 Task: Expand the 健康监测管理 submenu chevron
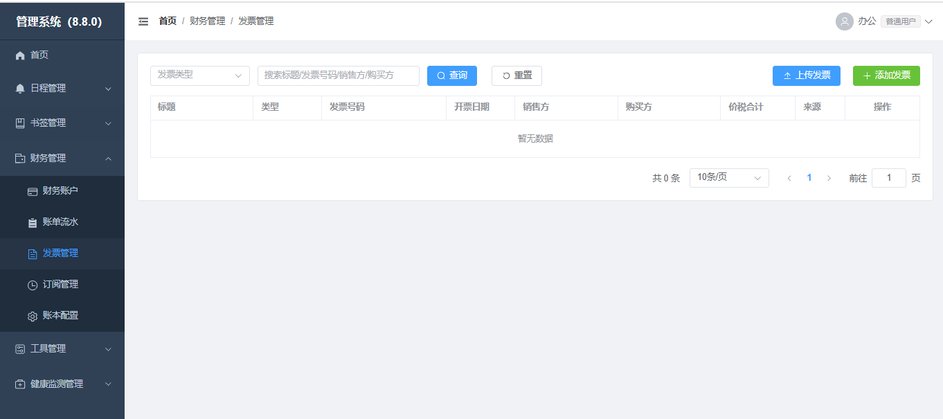108,384
